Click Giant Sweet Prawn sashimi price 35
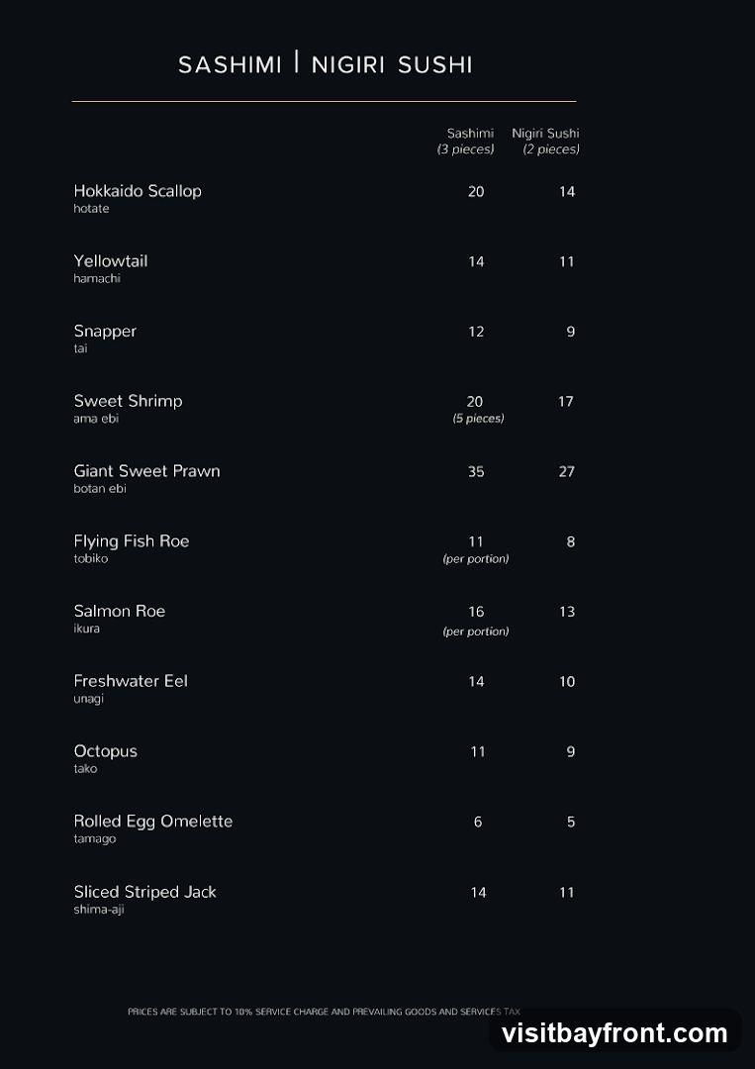This screenshot has height=1069, width=755. 476,471
